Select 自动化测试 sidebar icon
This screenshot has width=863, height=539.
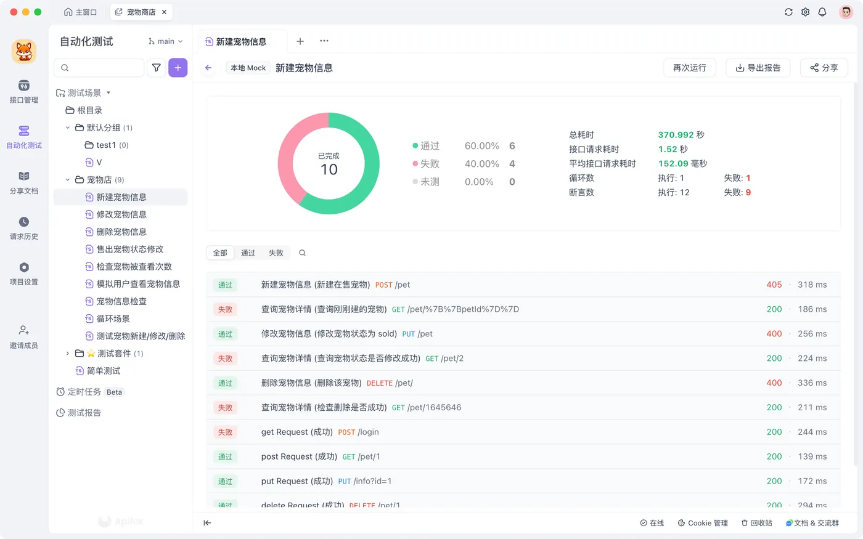pos(24,137)
